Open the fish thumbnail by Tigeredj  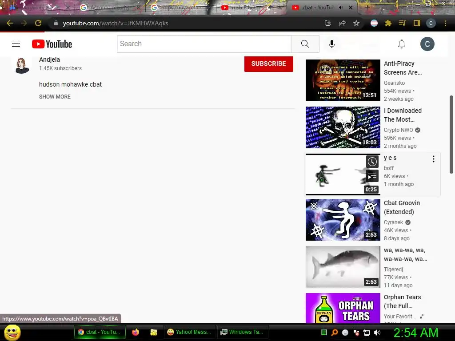343,267
